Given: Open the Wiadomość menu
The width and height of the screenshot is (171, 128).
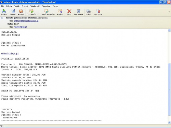Looking at the screenshot, I should point(35,6).
